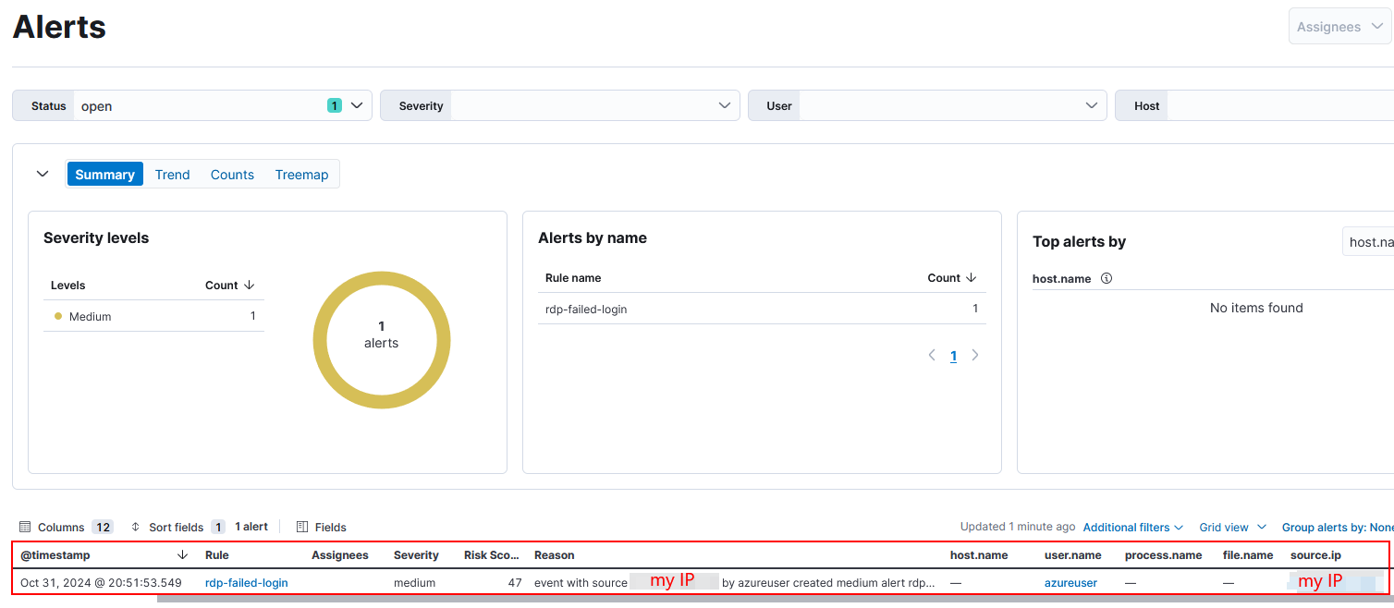This screenshot has height=608, width=1394.
Task: Open the Assignees filter dropdown
Action: click(1339, 27)
